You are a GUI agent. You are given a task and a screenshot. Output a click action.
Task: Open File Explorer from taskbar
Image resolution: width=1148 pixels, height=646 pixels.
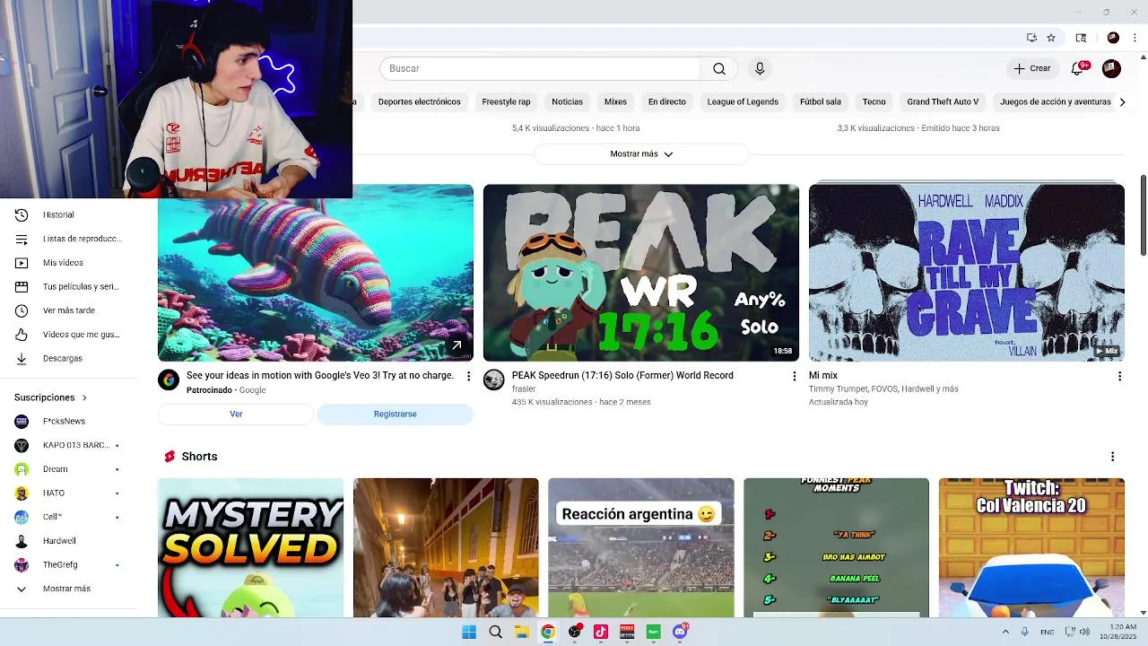pyautogui.click(x=522, y=632)
